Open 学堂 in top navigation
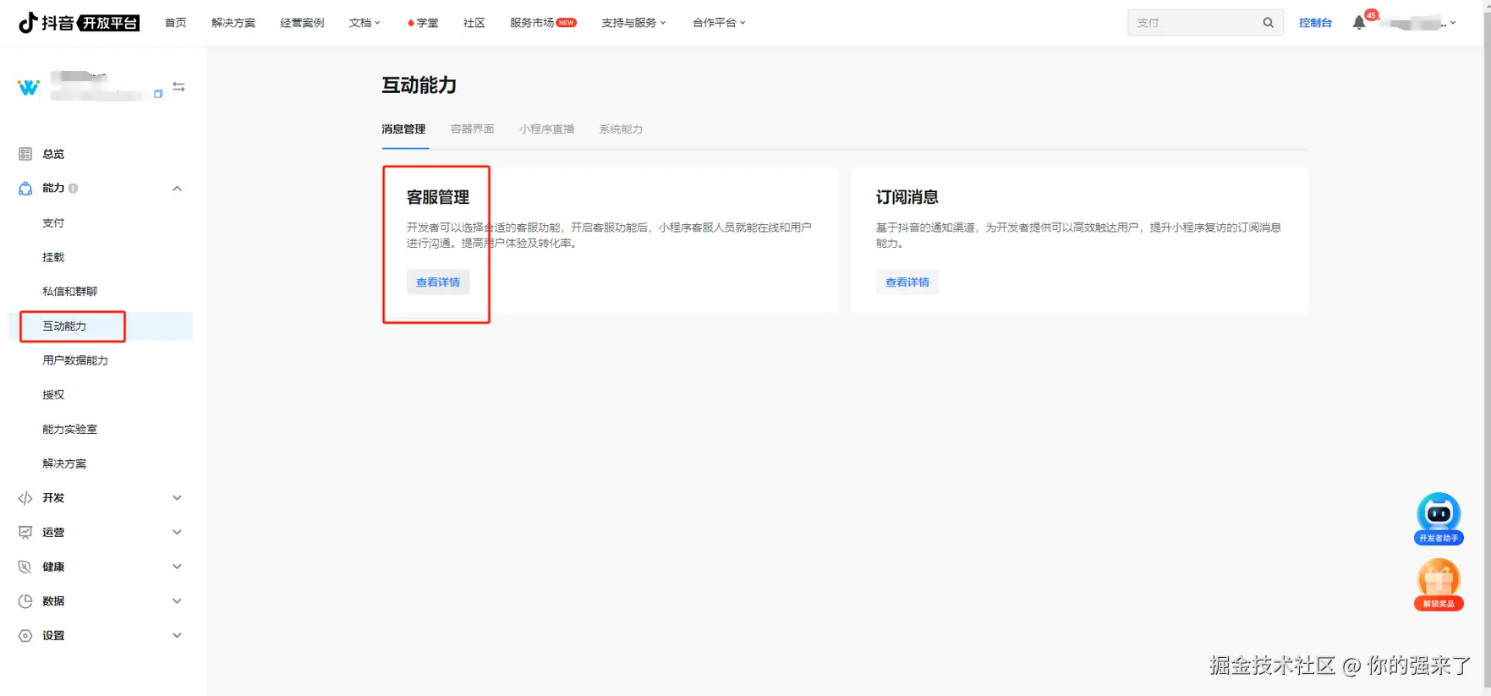This screenshot has width=1491, height=696. [x=423, y=23]
